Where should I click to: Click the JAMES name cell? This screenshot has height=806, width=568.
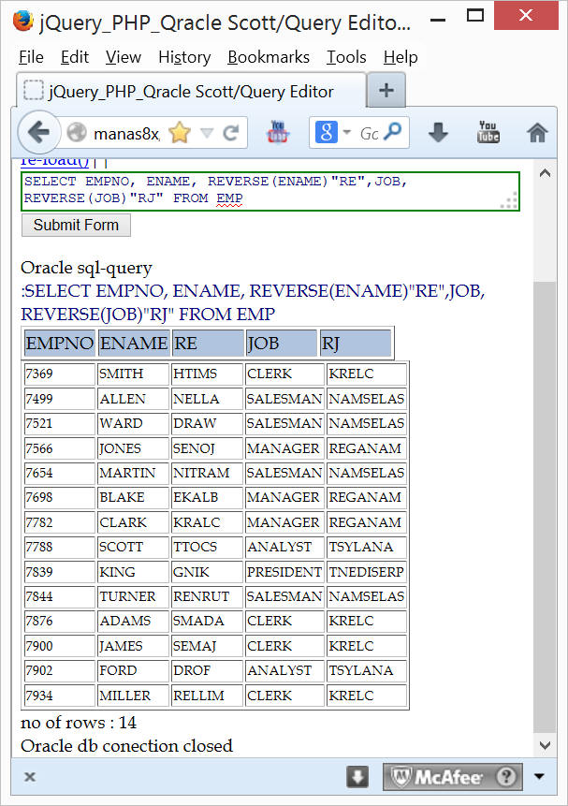[x=133, y=646]
